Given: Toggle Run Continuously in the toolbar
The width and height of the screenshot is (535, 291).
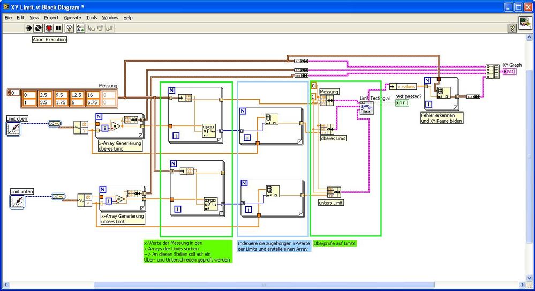Looking at the screenshot, I should 38,28.
